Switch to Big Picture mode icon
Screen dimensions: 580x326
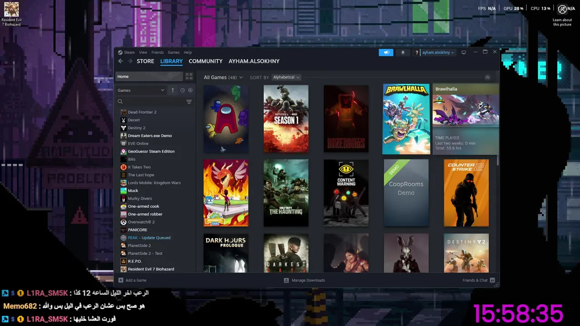click(x=464, y=53)
